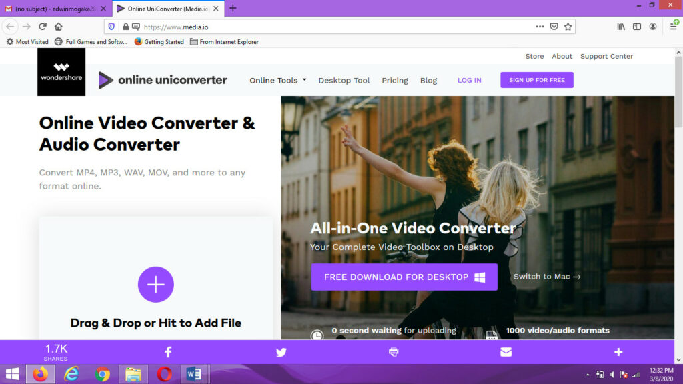Select the Online UniConverter tab
The width and height of the screenshot is (683, 384).
coord(168,8)
